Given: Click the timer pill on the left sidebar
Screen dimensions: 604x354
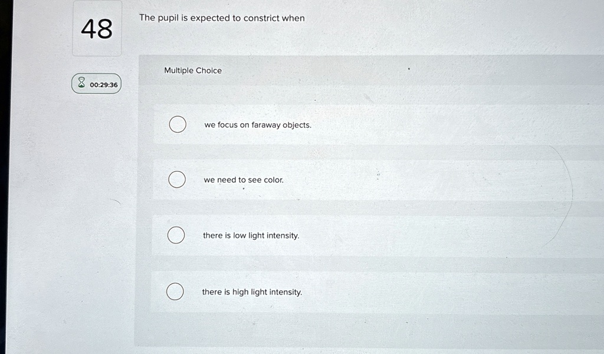Looking at the screenshot, I should 96,83.
